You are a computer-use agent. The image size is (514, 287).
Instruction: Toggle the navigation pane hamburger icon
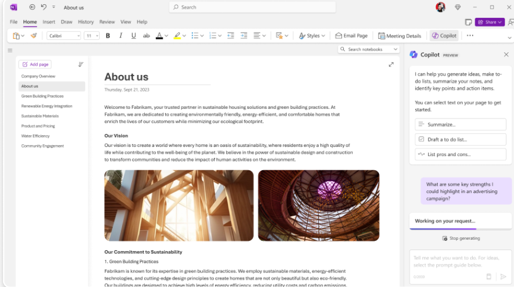pos(10,50)
